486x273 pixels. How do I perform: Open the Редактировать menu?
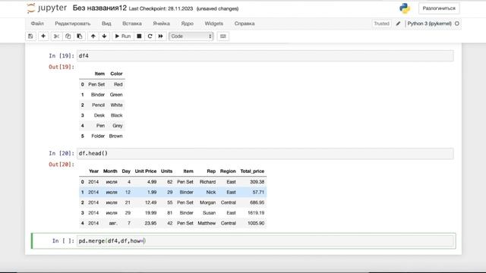(73, 24)
